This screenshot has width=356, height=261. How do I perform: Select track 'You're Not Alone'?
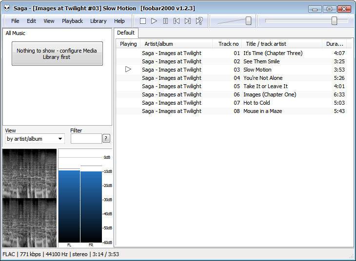coord(232,78)
